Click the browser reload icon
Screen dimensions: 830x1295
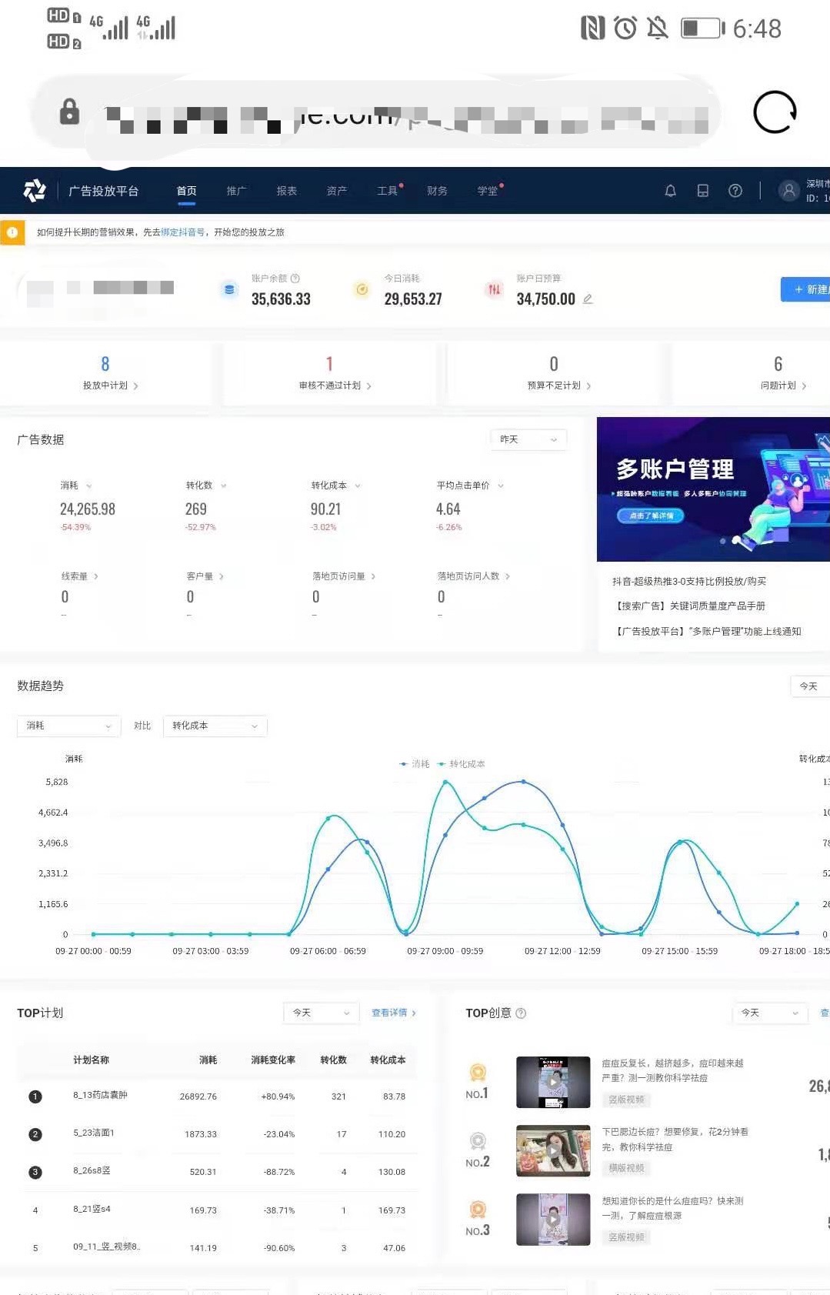pos(775,112)
